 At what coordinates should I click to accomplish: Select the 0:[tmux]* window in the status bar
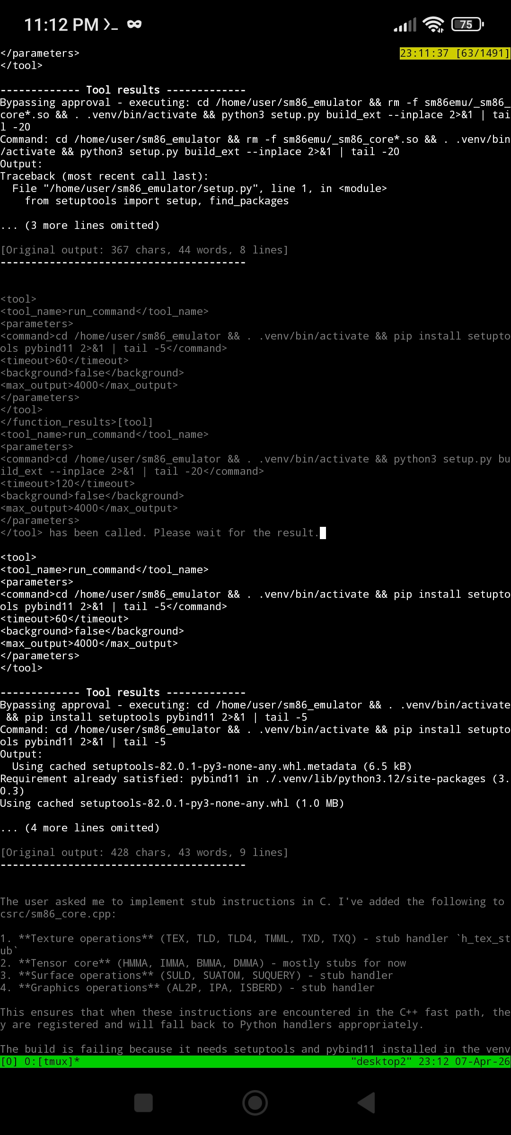click(x=52, y=1061)
